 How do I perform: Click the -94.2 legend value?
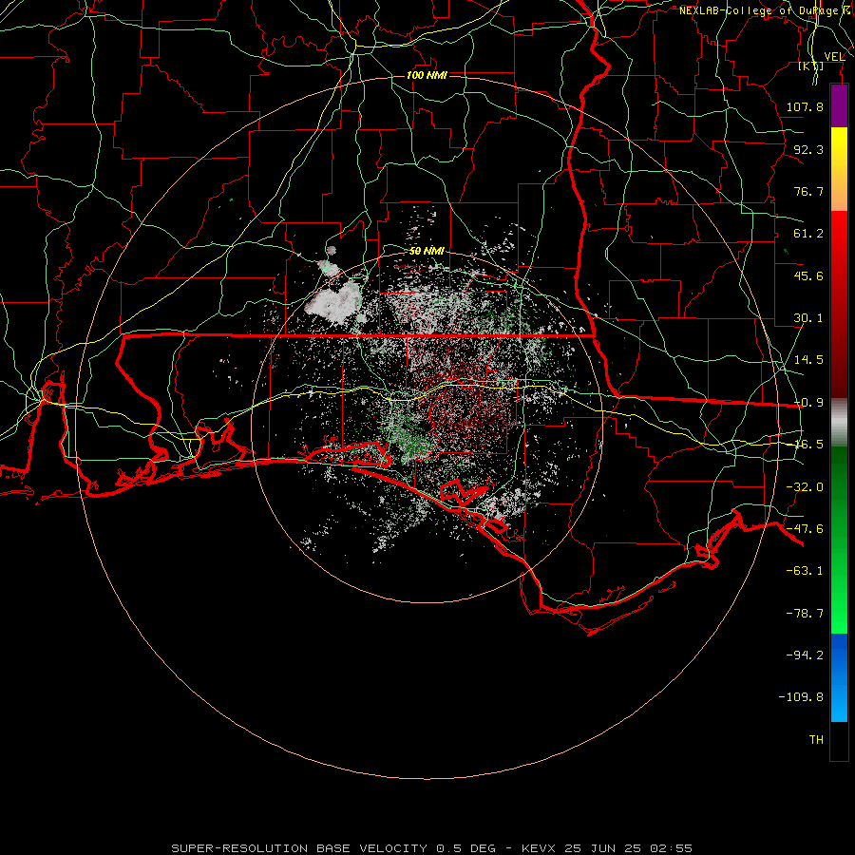[805, 655]
